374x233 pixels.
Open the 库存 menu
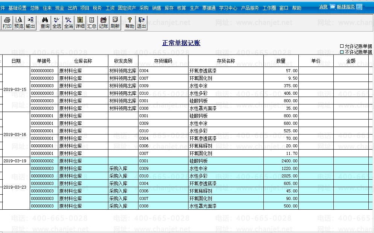coord(169,8)
